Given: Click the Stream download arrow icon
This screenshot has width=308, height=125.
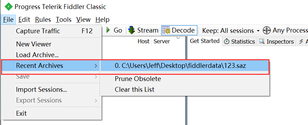Looking at the screenshot, I should 131,30.
